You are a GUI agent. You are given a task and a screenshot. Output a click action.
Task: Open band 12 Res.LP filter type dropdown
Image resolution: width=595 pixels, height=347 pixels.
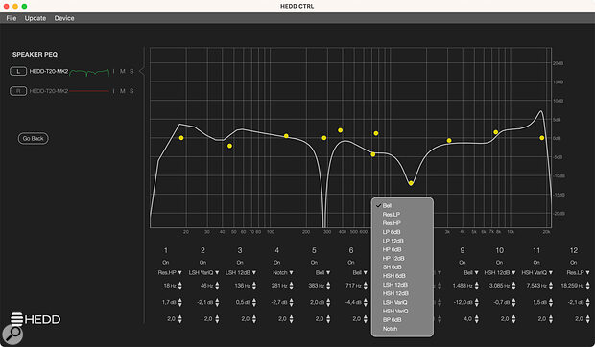[x=579, y=273]
